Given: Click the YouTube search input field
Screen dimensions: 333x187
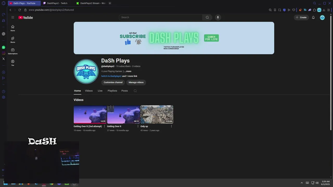Looking at the screenshot, I should coord(161,17).
